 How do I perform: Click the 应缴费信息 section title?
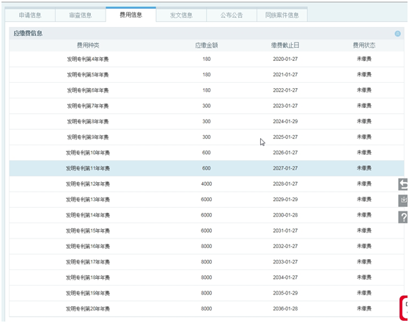tap(28, 33)
